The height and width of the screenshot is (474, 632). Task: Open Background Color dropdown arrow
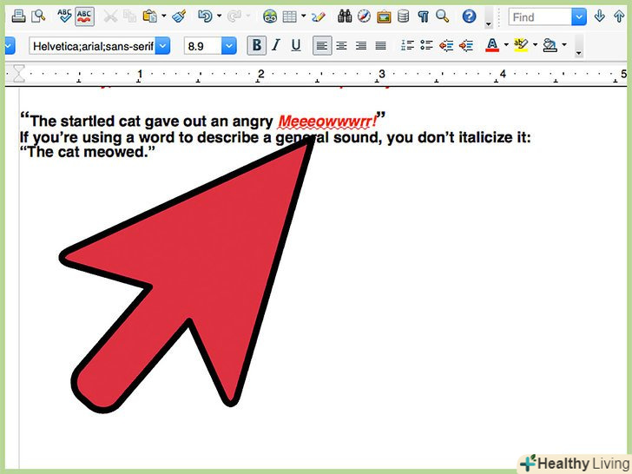coord(564,45)
